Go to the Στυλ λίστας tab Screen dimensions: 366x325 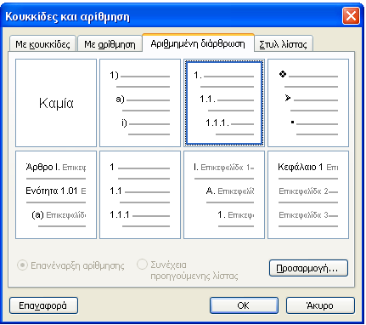[284, 44]
